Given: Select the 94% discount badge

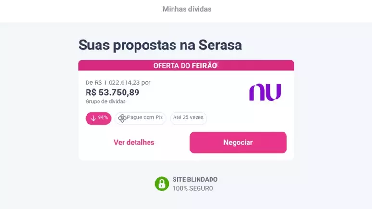Looking at the screenshot, I should (98, 118).
